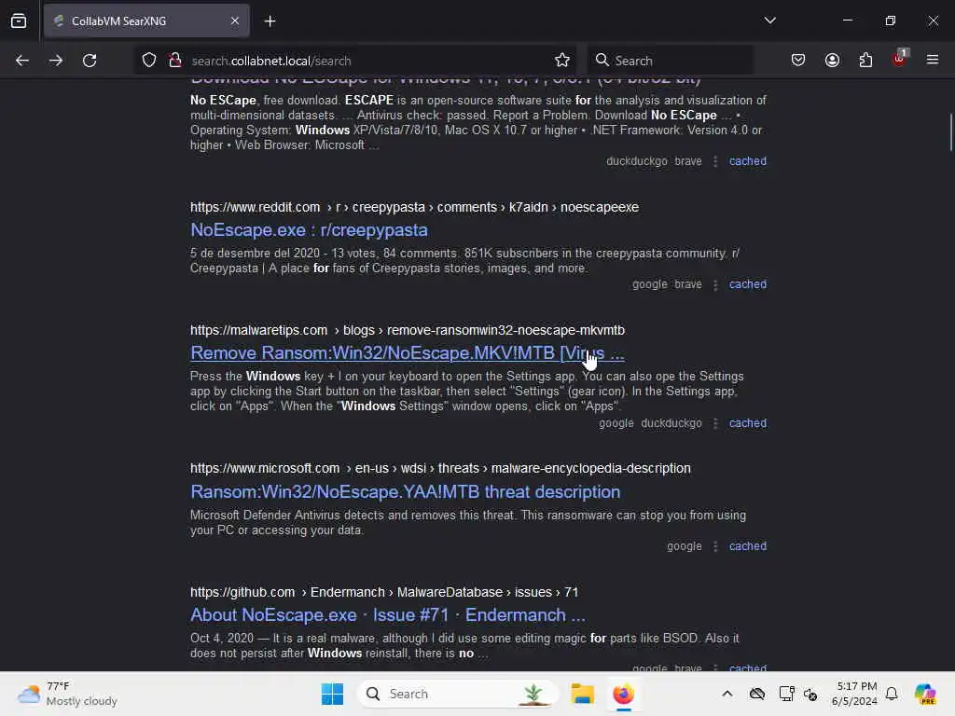Reload the current search page
The height and width of the screenshot is (716, 955).
90,61
